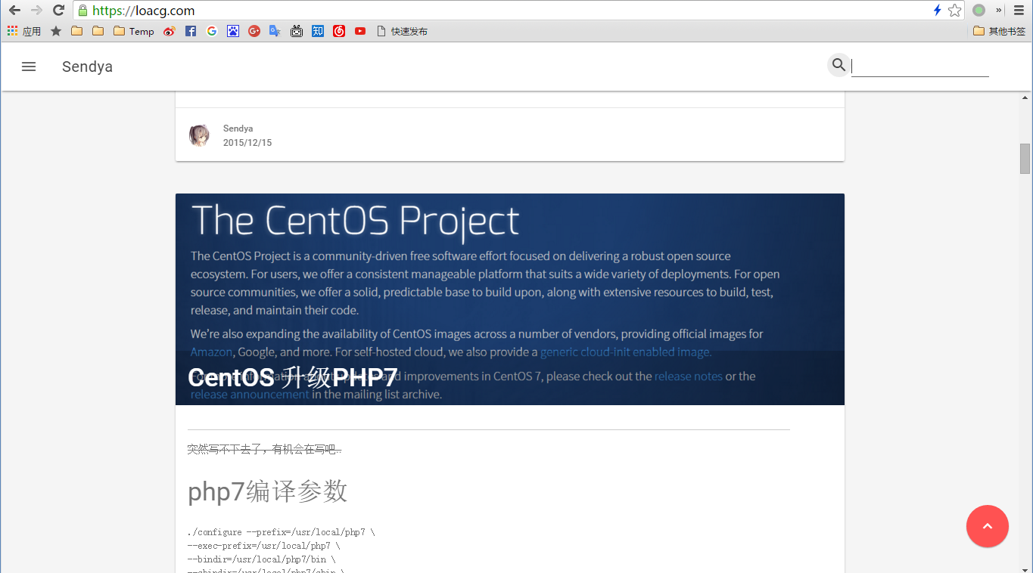Open the 应用 apps shortcut
1033x573 pixels.
point(24,31)
